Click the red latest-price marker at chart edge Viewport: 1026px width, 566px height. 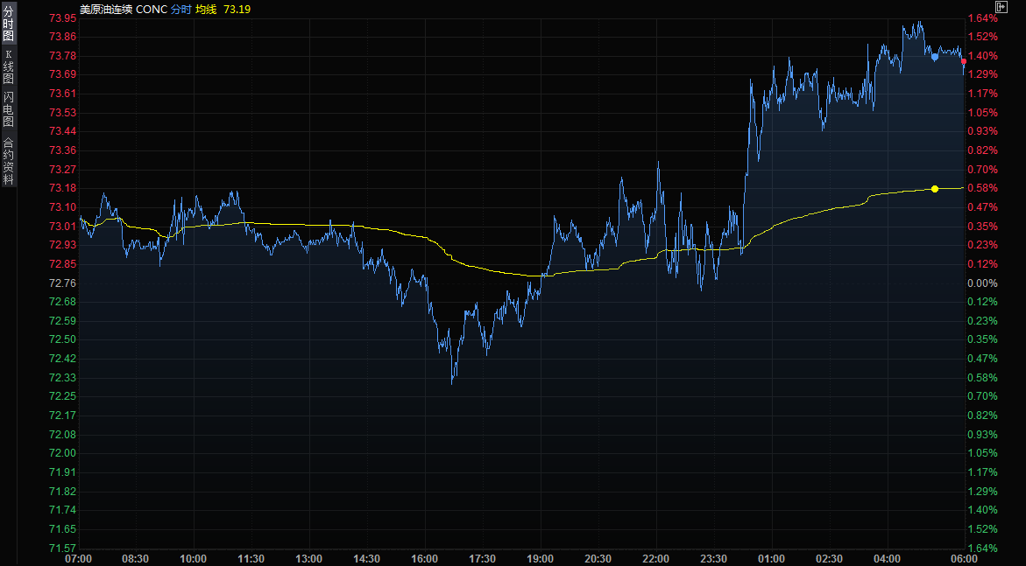[964, 61]
